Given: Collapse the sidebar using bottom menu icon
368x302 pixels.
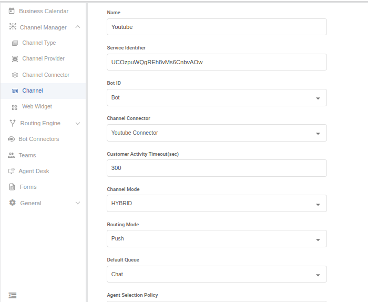Looking at the screenshot, I should pos(13,295).
